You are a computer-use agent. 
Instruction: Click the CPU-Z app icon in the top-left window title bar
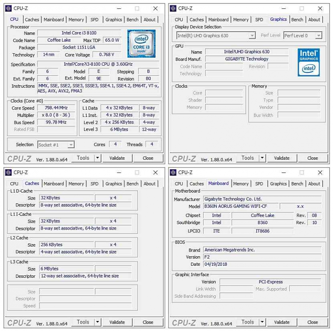tap(8, 8)
